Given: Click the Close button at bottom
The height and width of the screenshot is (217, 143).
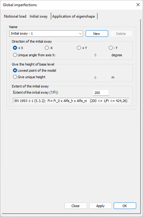Looking at the screenshot, I should click(76, 206).
